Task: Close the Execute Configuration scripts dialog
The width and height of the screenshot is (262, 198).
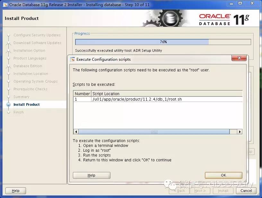Action: click(239, 58)
